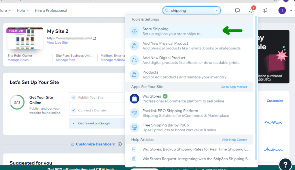Select the Products search result
295x170 pixels.
189,75
